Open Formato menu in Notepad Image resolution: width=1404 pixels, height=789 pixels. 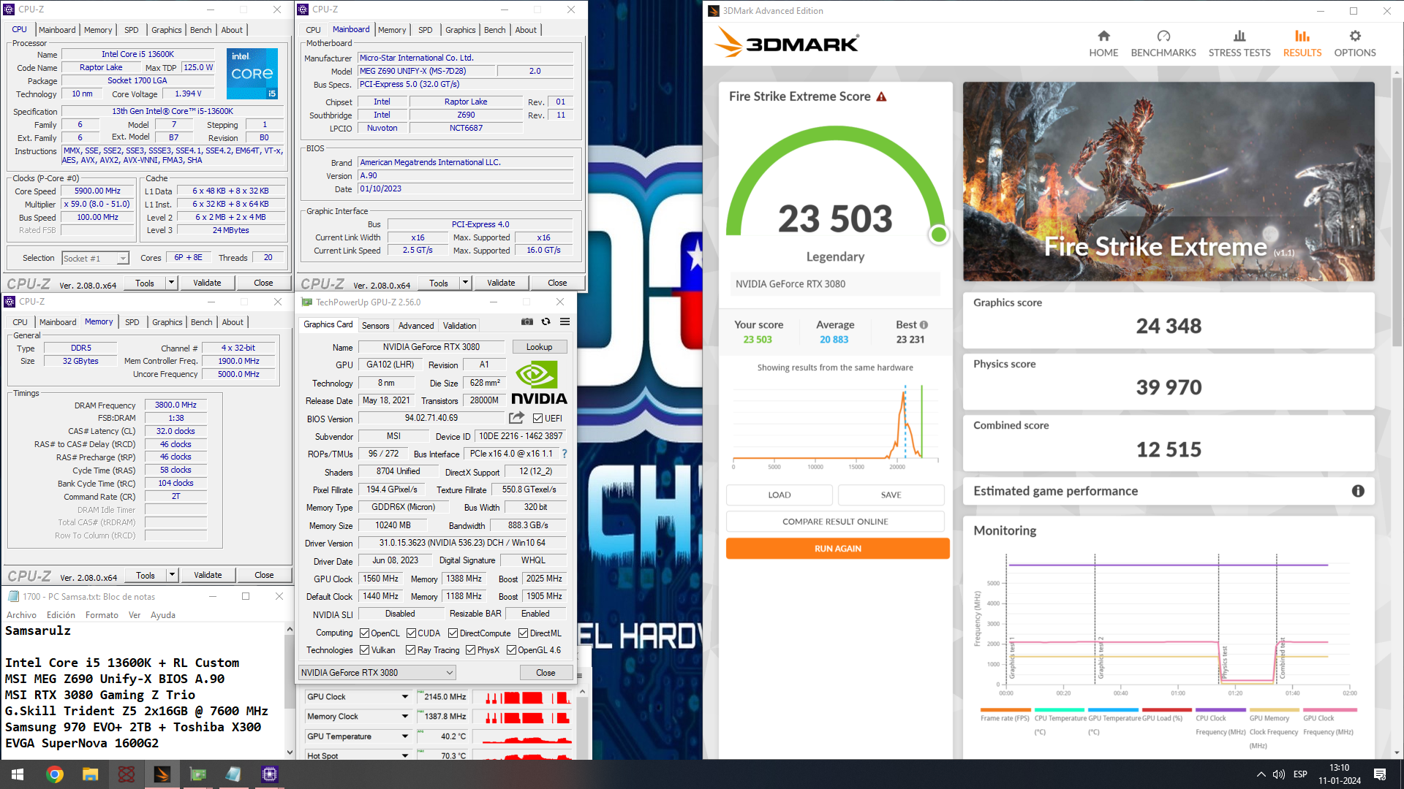pos(102,615)
